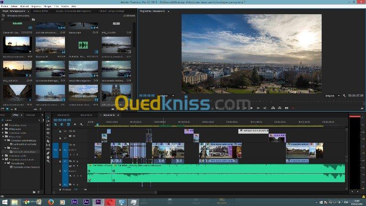Select the Hand tool
Viewport: 366px width, 206px height.
[48, 157]
